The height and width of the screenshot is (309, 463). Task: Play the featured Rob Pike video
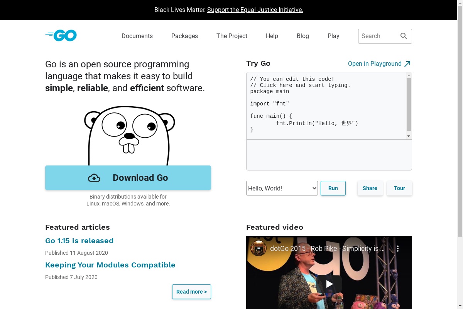(329, 284)
